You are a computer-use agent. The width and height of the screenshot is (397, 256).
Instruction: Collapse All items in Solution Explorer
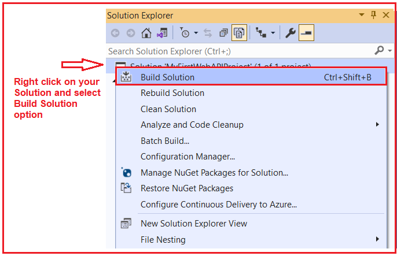click(223, 33)
